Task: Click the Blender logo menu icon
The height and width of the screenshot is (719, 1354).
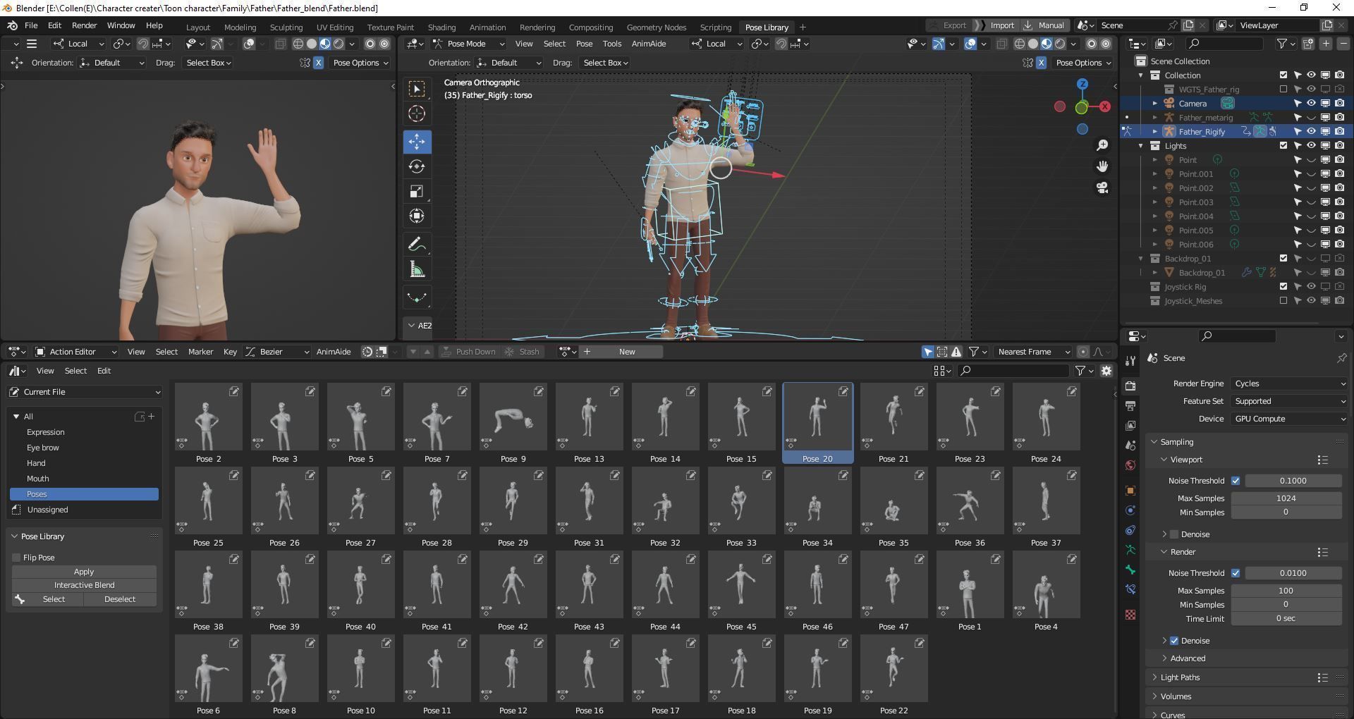Action: [x=12, y=25]
